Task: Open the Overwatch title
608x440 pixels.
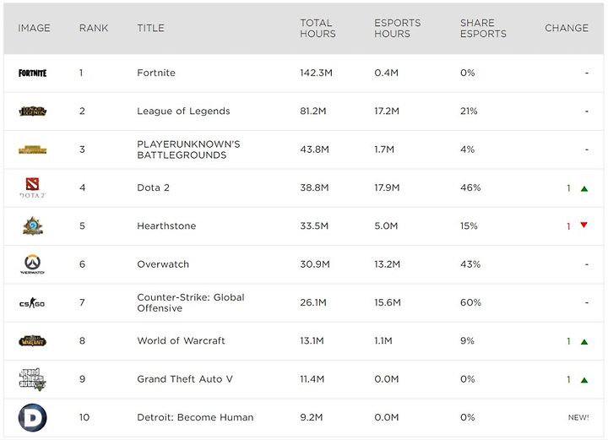Action: tap(163, 264)
